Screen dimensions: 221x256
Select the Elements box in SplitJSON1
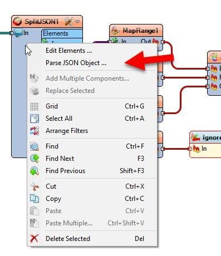point(62,33)
